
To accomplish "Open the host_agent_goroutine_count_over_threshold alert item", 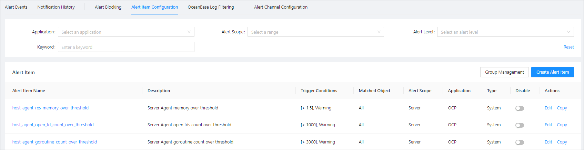I will 54,142.
